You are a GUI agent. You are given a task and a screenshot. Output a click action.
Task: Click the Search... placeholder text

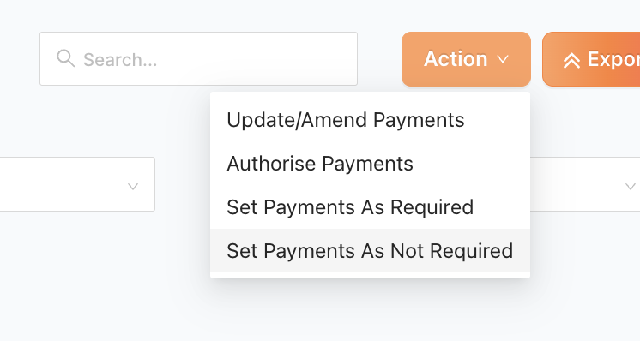pyautogui.click(x=120, y=60)
